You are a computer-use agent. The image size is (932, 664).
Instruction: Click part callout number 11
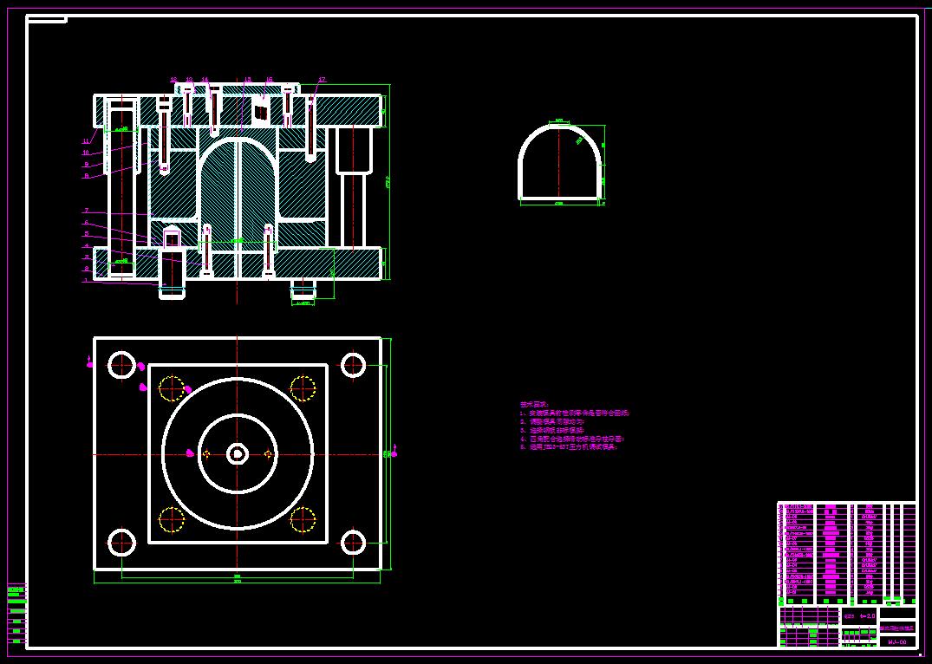coord(86,141)
